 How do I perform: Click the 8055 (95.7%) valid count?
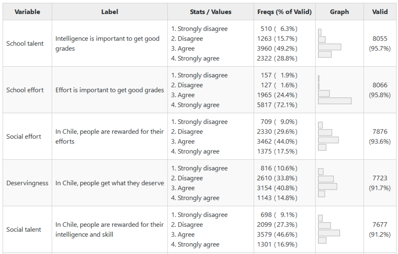[x=380, y=44]
